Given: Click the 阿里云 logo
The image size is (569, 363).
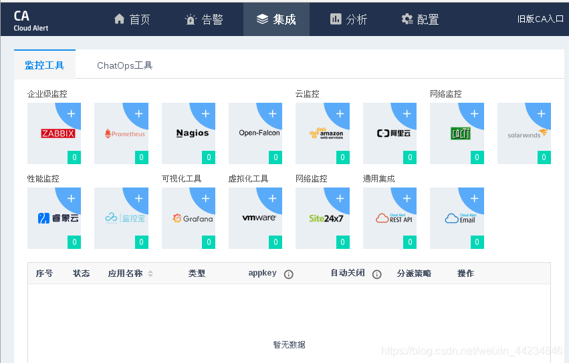Looking at the screenshot, I should tap(394, 133).
